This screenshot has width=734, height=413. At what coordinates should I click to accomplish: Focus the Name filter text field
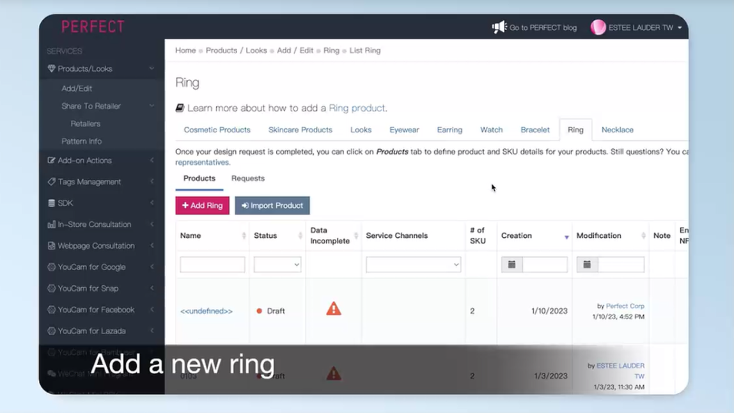pos(212,265)
